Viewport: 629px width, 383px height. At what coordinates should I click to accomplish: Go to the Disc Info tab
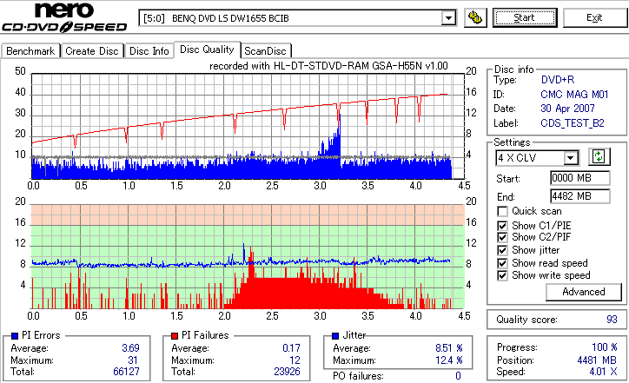point(149,51)
